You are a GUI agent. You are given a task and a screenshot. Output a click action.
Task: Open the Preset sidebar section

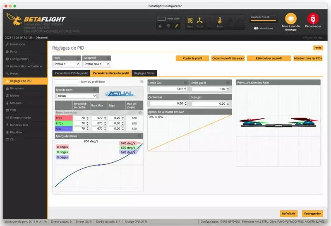pyautogui.click(x=25, y=74)
